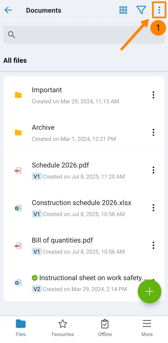The image size is (168, 343).
Task: Tap the green add button
Action: tap(149, 292)
